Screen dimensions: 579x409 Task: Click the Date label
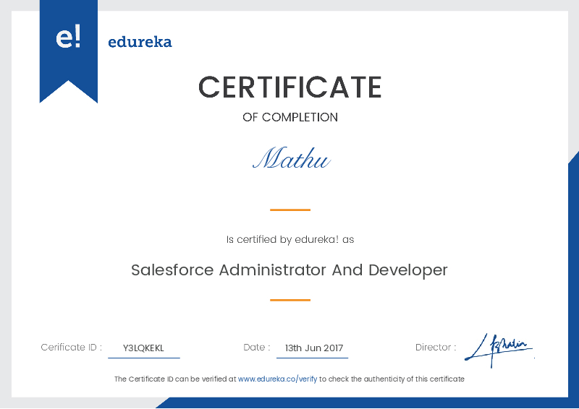257,347
